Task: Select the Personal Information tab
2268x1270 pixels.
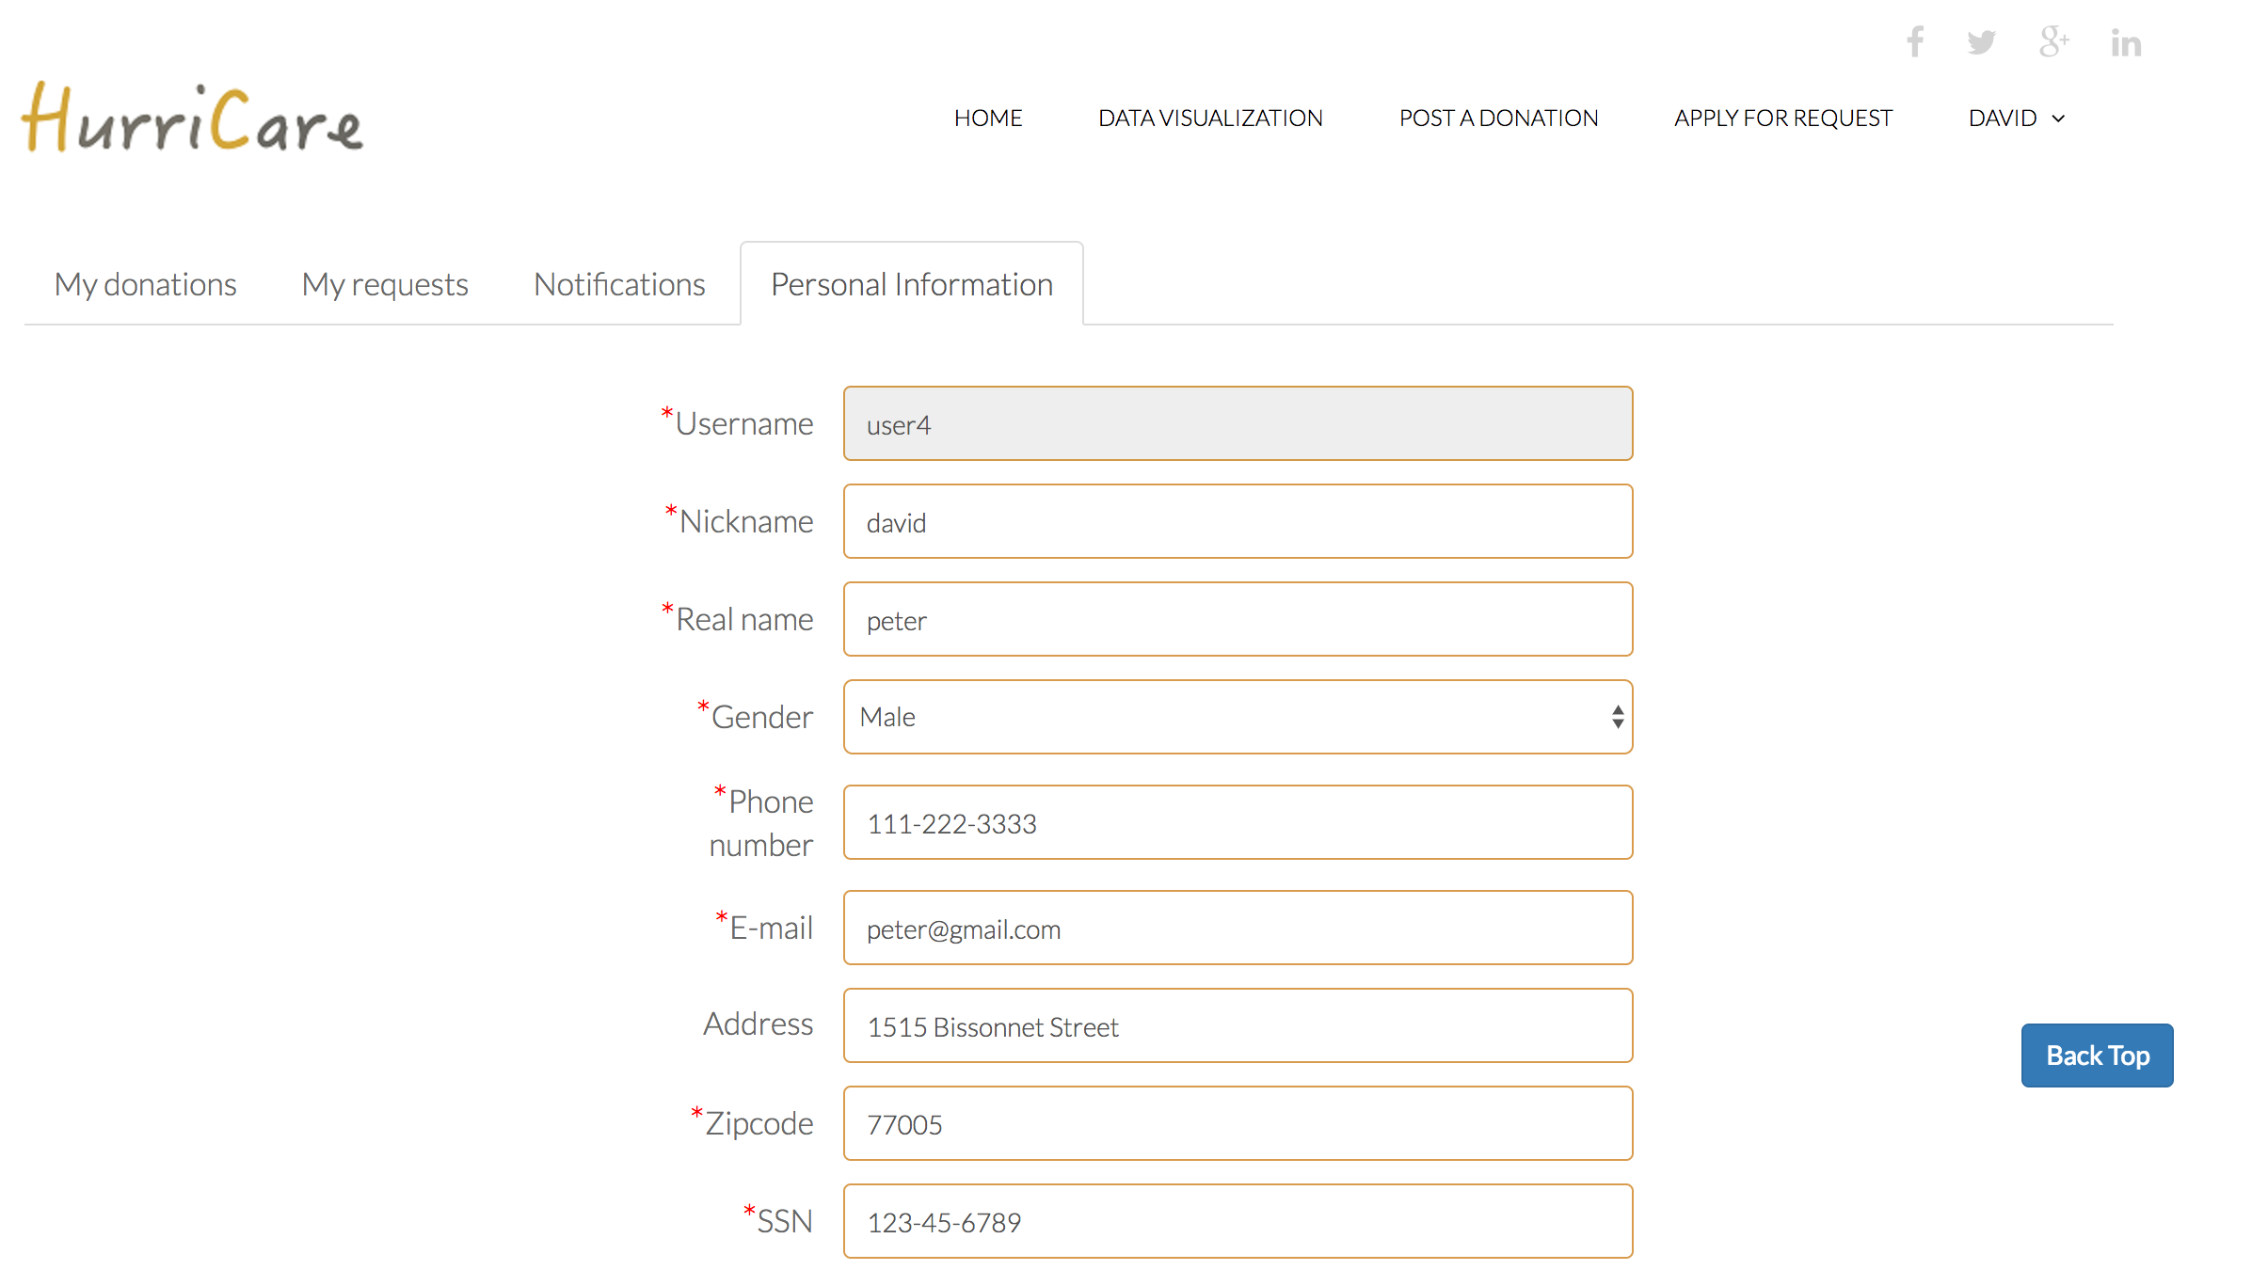Action: (x=911, y=284)
